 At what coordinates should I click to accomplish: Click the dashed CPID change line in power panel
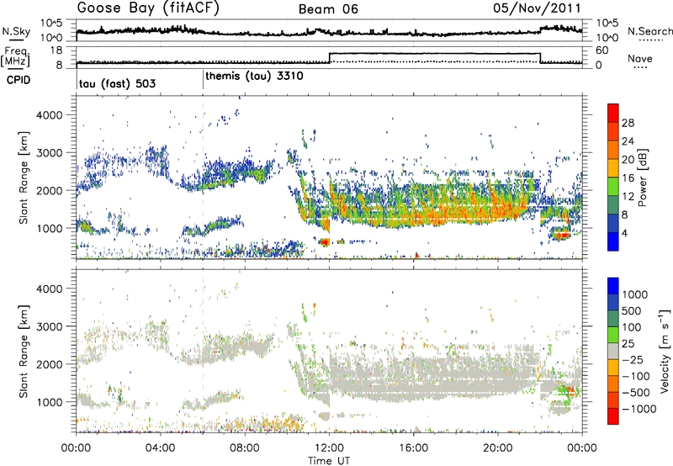point(203,177)
